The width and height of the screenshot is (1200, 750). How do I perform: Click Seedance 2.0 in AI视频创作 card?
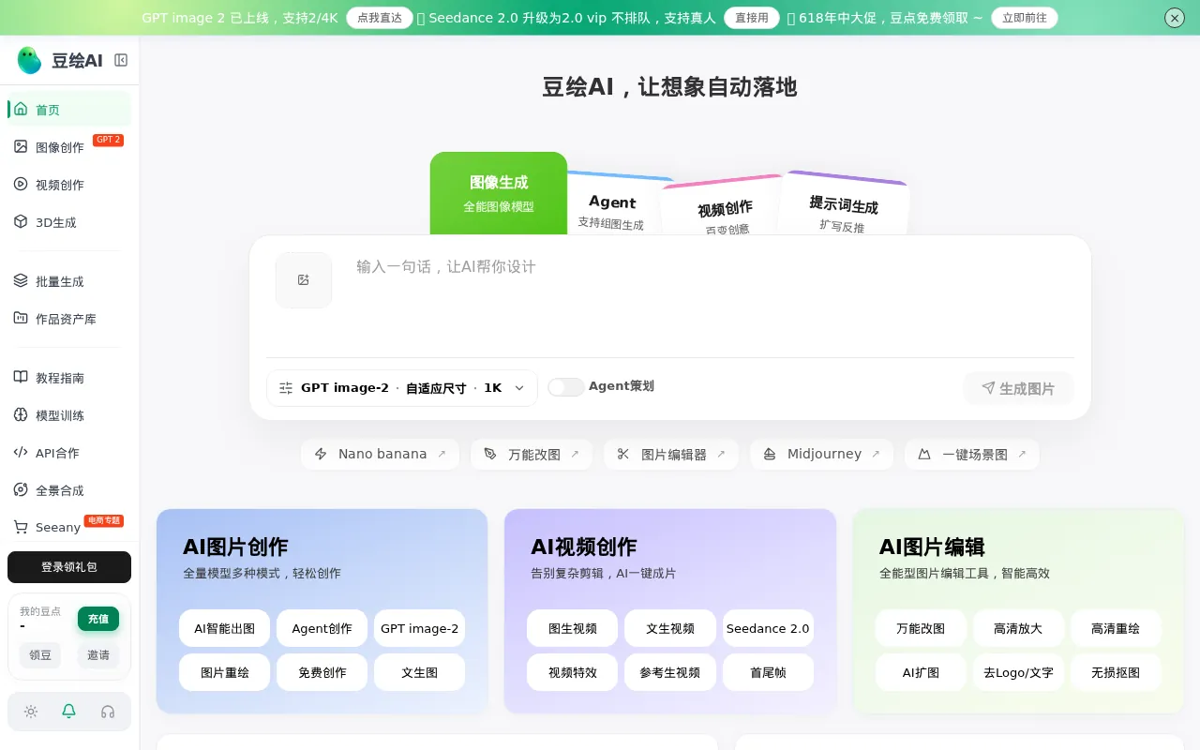click(x=768, y=628)
